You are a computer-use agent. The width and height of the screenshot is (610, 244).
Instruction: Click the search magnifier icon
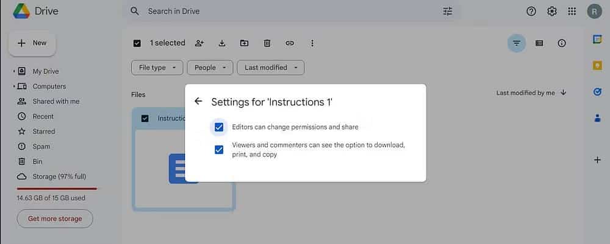tap(135, 11)
